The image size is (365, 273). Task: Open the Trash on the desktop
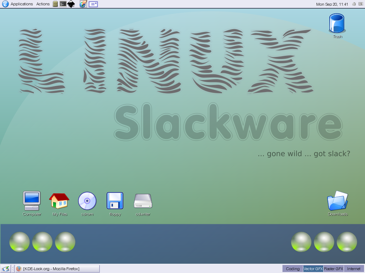(337, 26)
